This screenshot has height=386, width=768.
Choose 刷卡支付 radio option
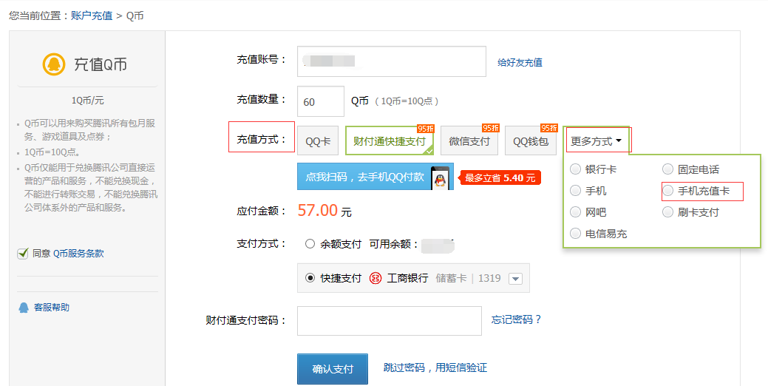click(x=667, y=212)
